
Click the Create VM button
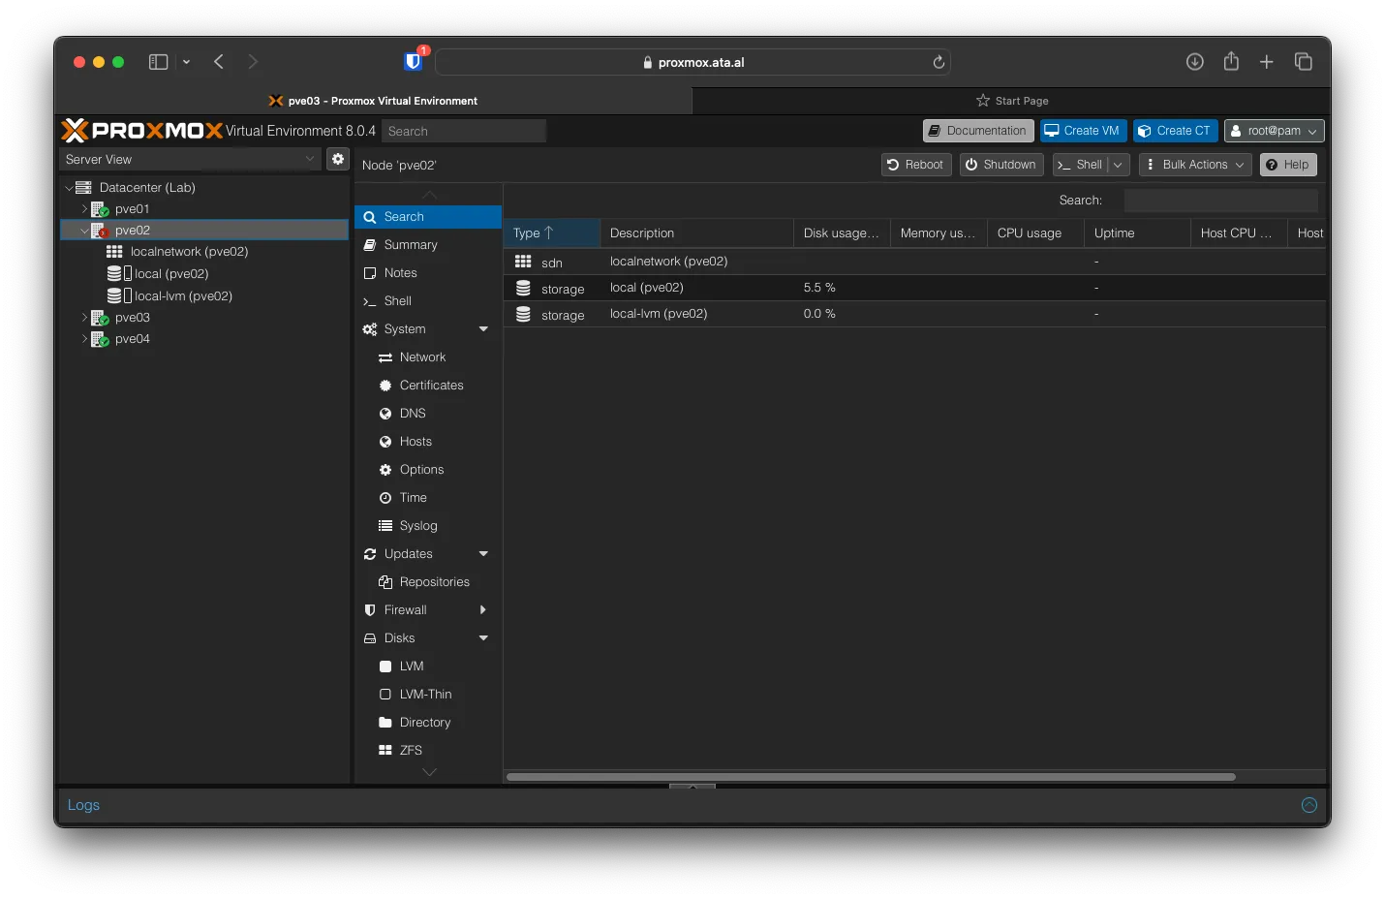pos(1083,131)
